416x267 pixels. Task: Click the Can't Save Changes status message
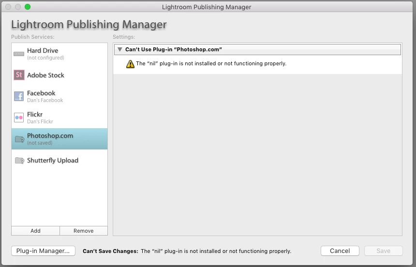[187, 251]
